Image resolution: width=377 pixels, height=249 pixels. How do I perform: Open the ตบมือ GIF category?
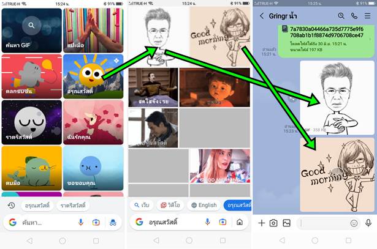(x=31, y=168)
